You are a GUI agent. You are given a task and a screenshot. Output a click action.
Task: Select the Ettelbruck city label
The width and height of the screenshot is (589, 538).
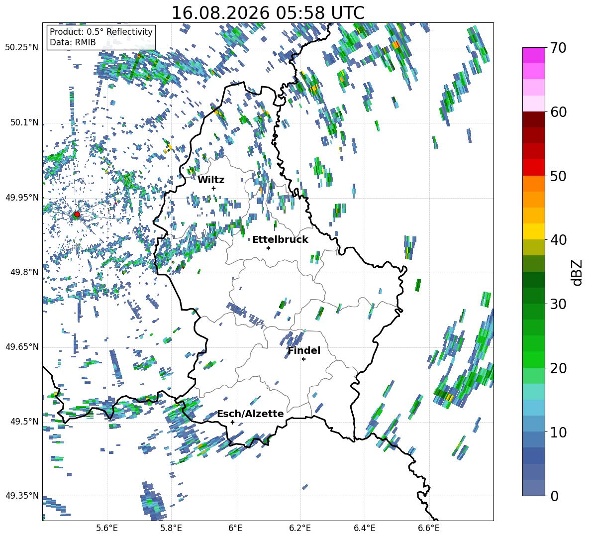pos(280,240)
